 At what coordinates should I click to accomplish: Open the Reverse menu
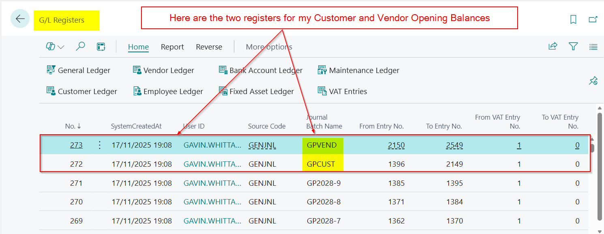[209, 47]
